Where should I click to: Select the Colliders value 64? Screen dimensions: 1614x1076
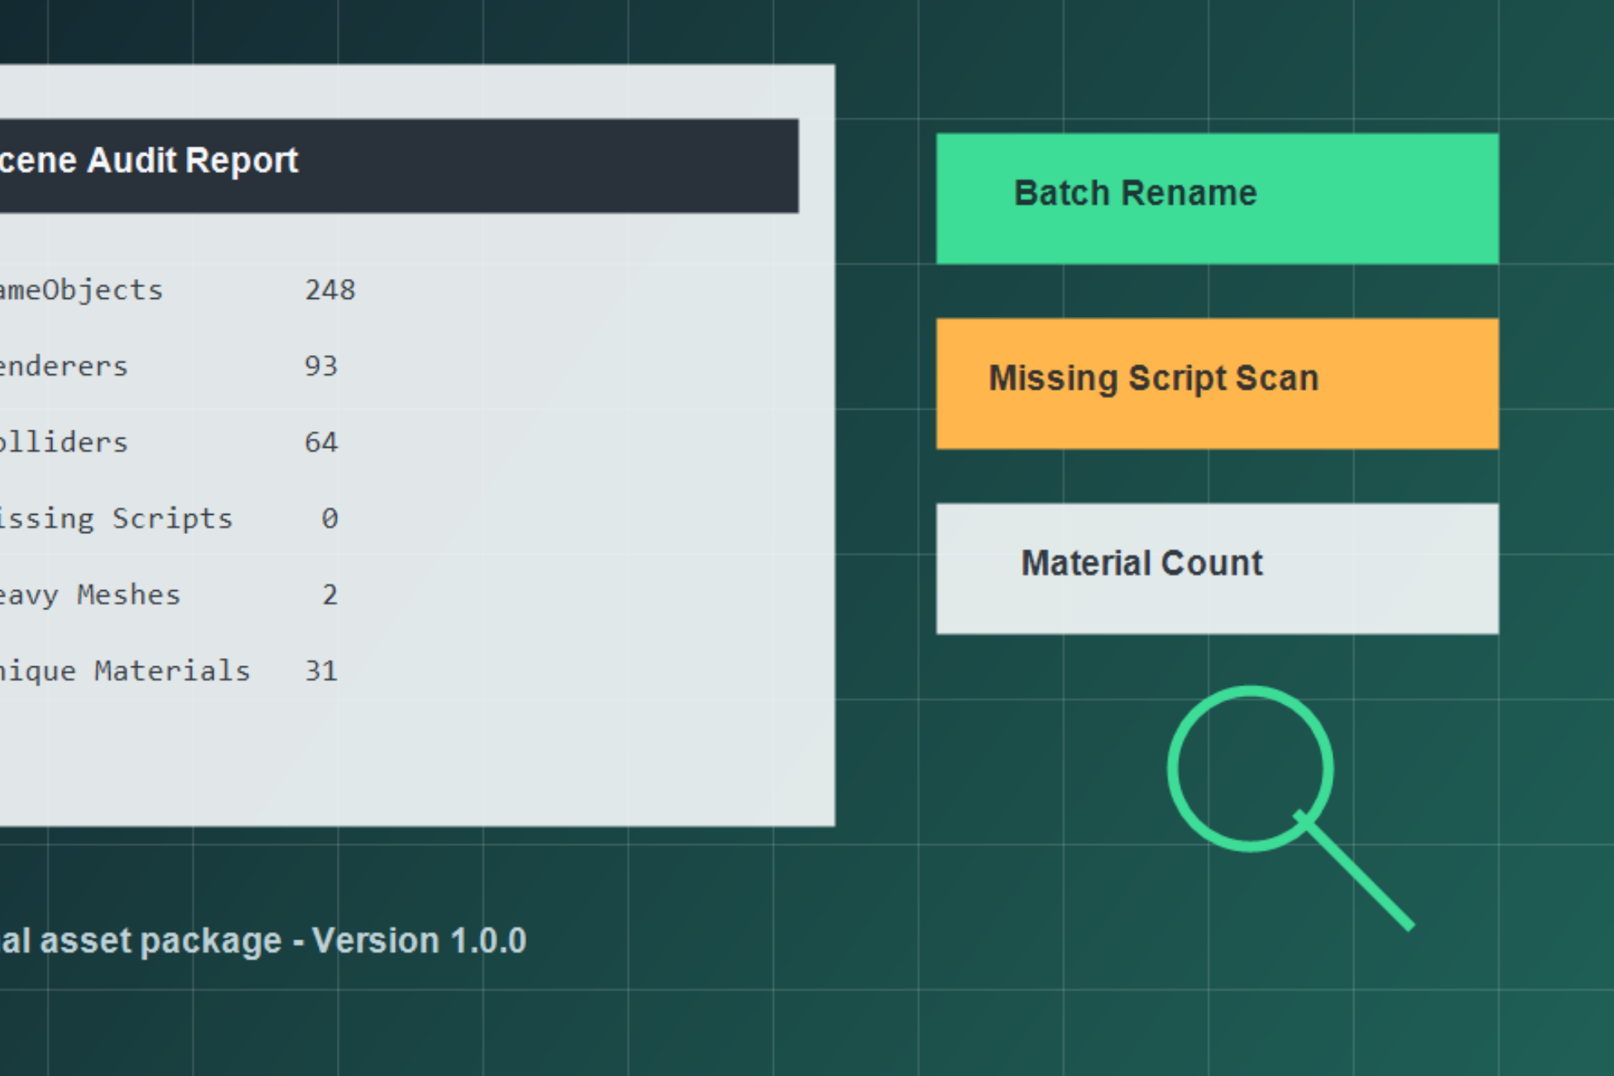tap(321, 442)
